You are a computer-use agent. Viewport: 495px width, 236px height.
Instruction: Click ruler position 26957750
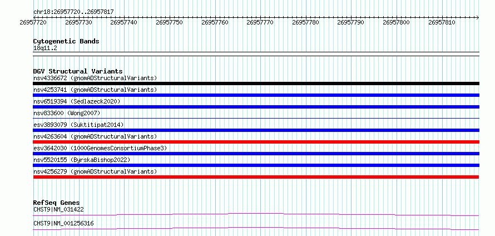click(x=170, y=22)
